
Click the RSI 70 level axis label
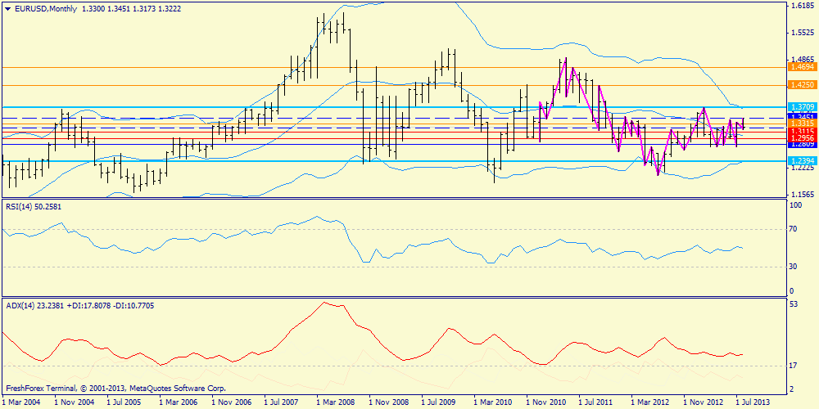794,230
